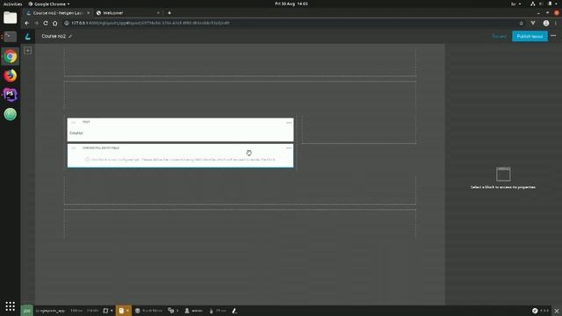Viewport: 562px width, 316px height.
Task: Click the date and time in top bar
Action: coord(291,4)
